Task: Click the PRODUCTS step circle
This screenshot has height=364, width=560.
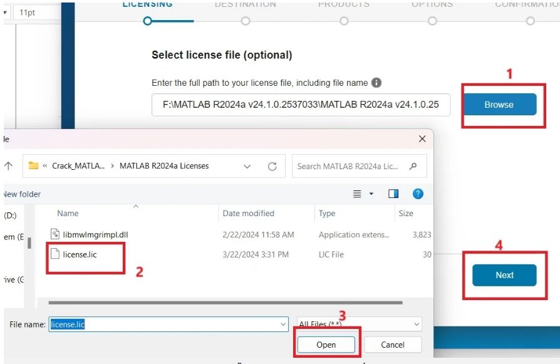Action: pyautogui.click(x=344, y=21)
